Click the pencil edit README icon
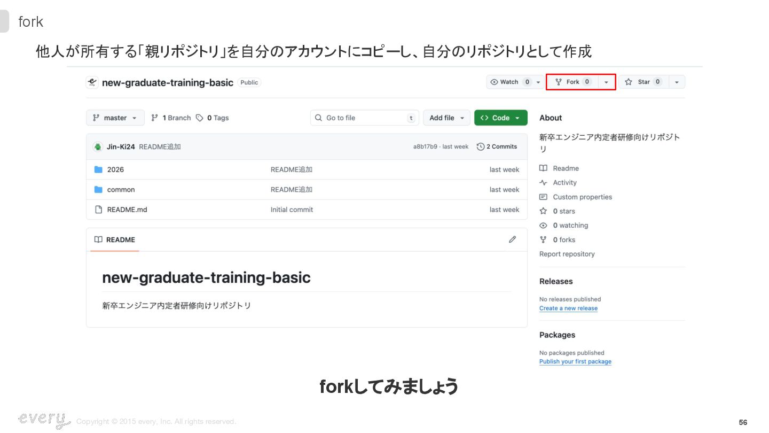The image size is (769, 433). tap(513, 239)
